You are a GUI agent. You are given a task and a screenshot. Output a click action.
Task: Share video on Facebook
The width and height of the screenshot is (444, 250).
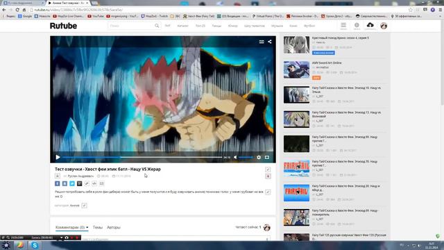pyautogui.click(x=57, y=183)
